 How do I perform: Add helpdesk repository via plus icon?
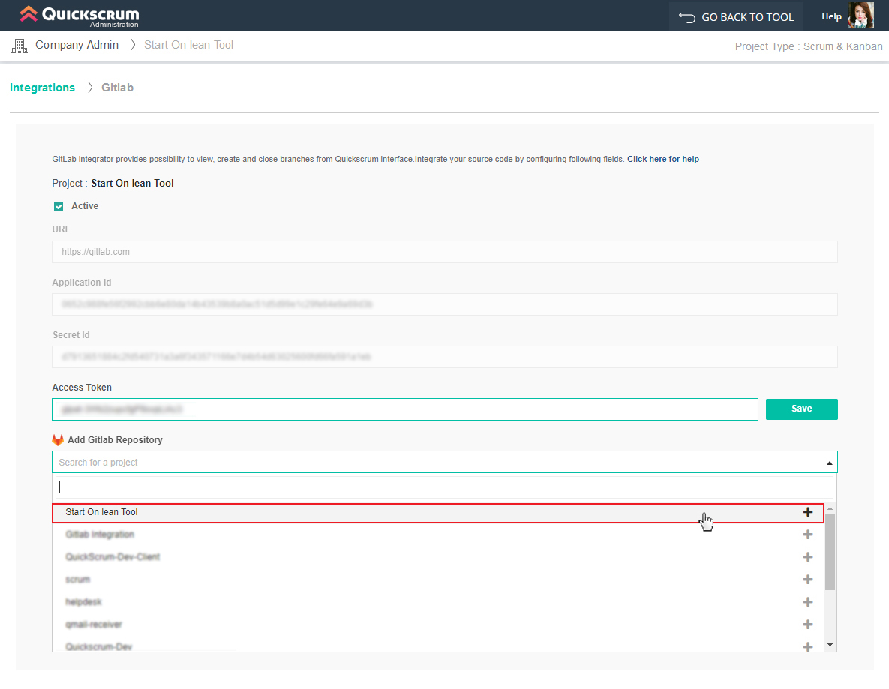point(808,602)
